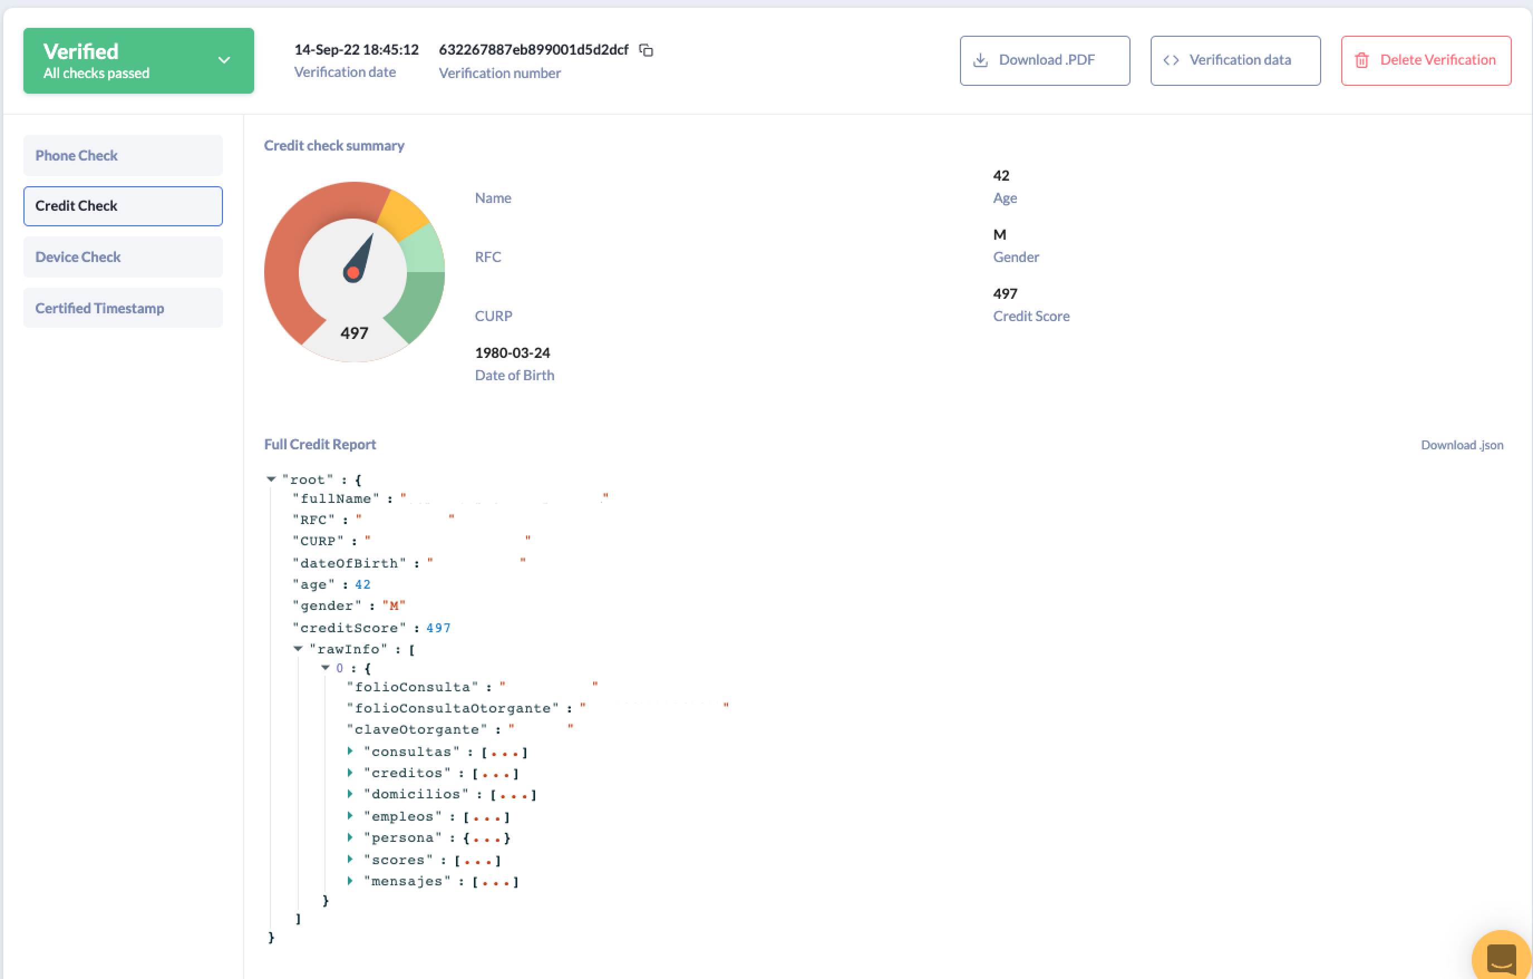The height and width of the screenshot is (979, 1533).
Task: Switch to the Phone Check tab
Action: pyautogui.click(x=123, y=156)
